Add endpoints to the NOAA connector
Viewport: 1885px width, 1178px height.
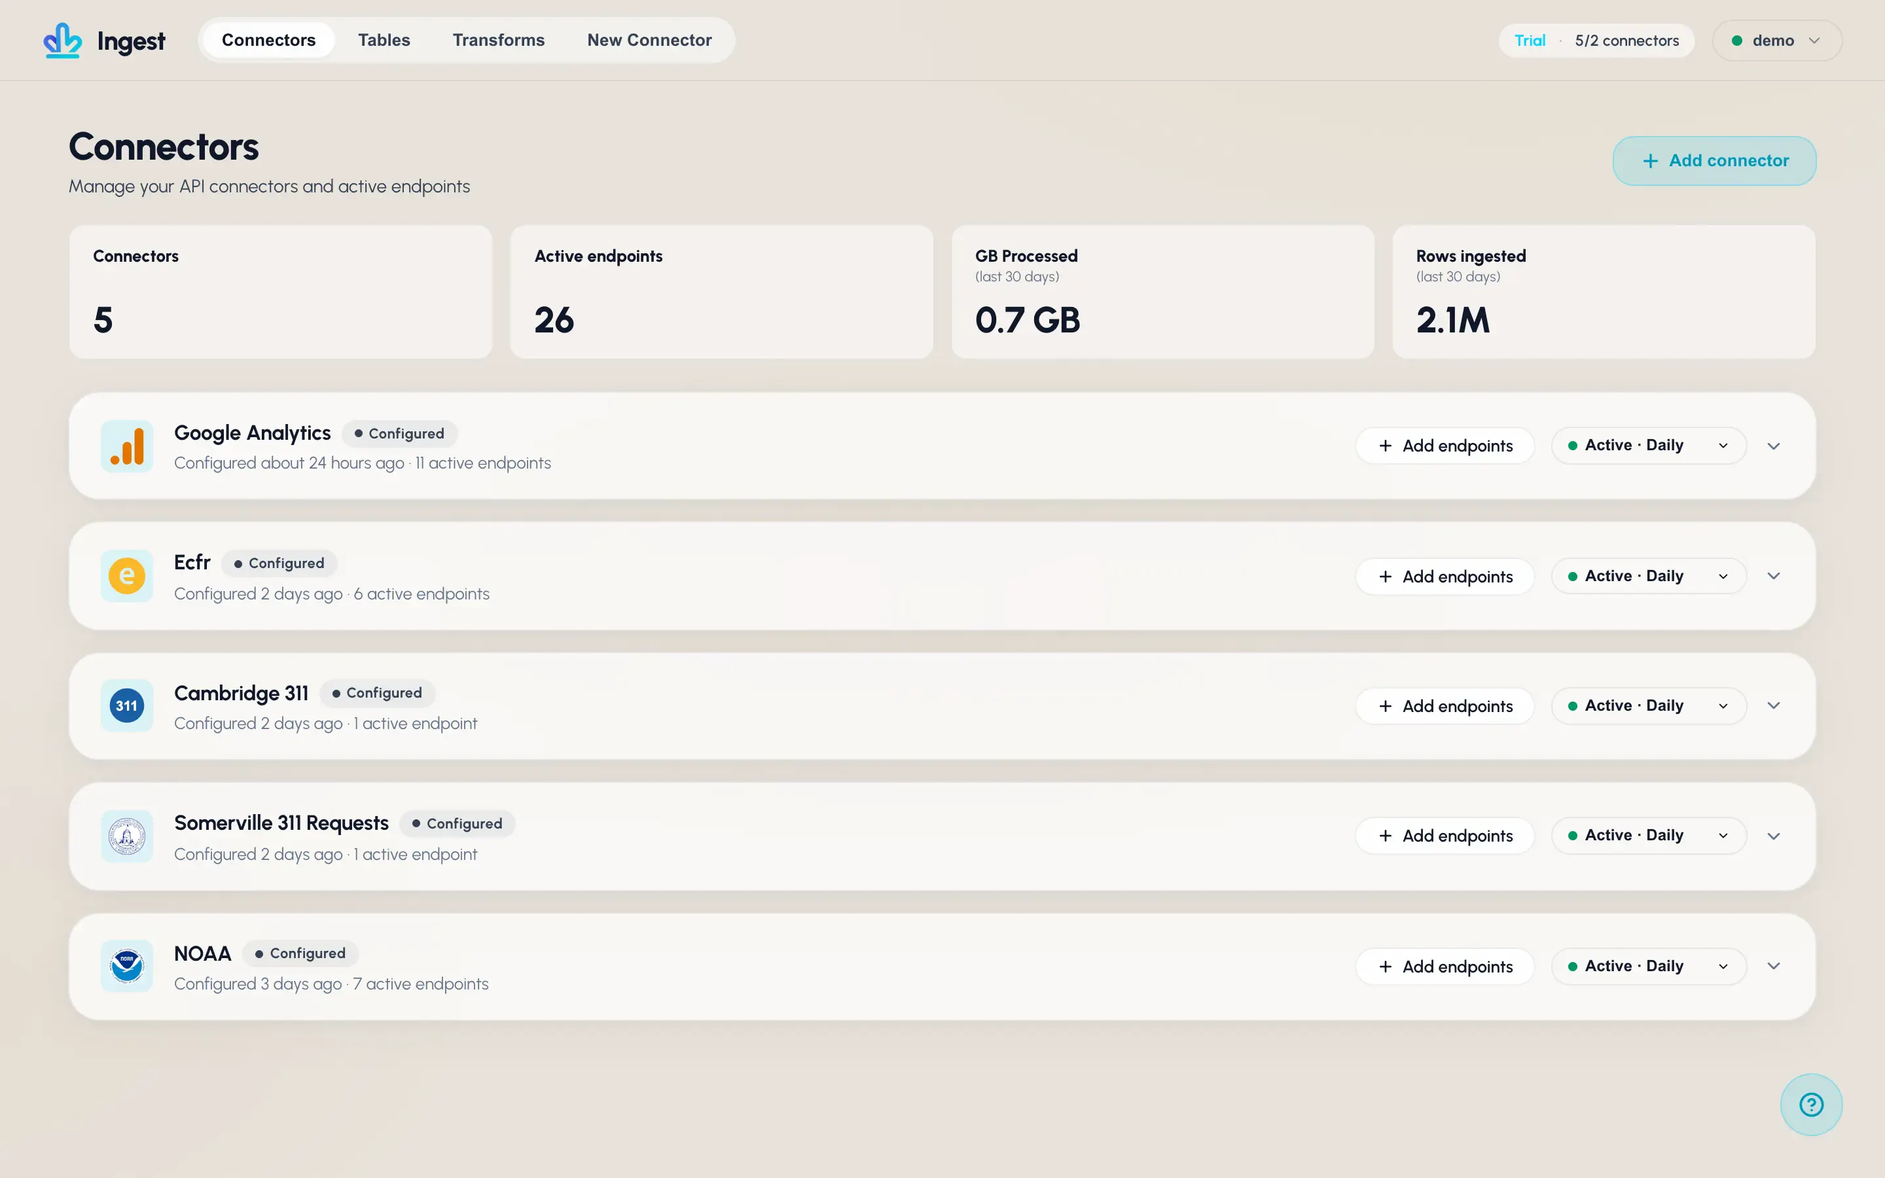click(1445, 967)
